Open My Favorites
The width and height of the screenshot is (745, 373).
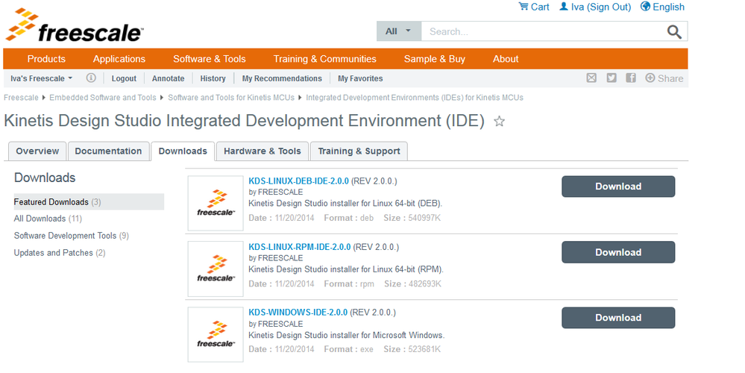pos(360,78)
